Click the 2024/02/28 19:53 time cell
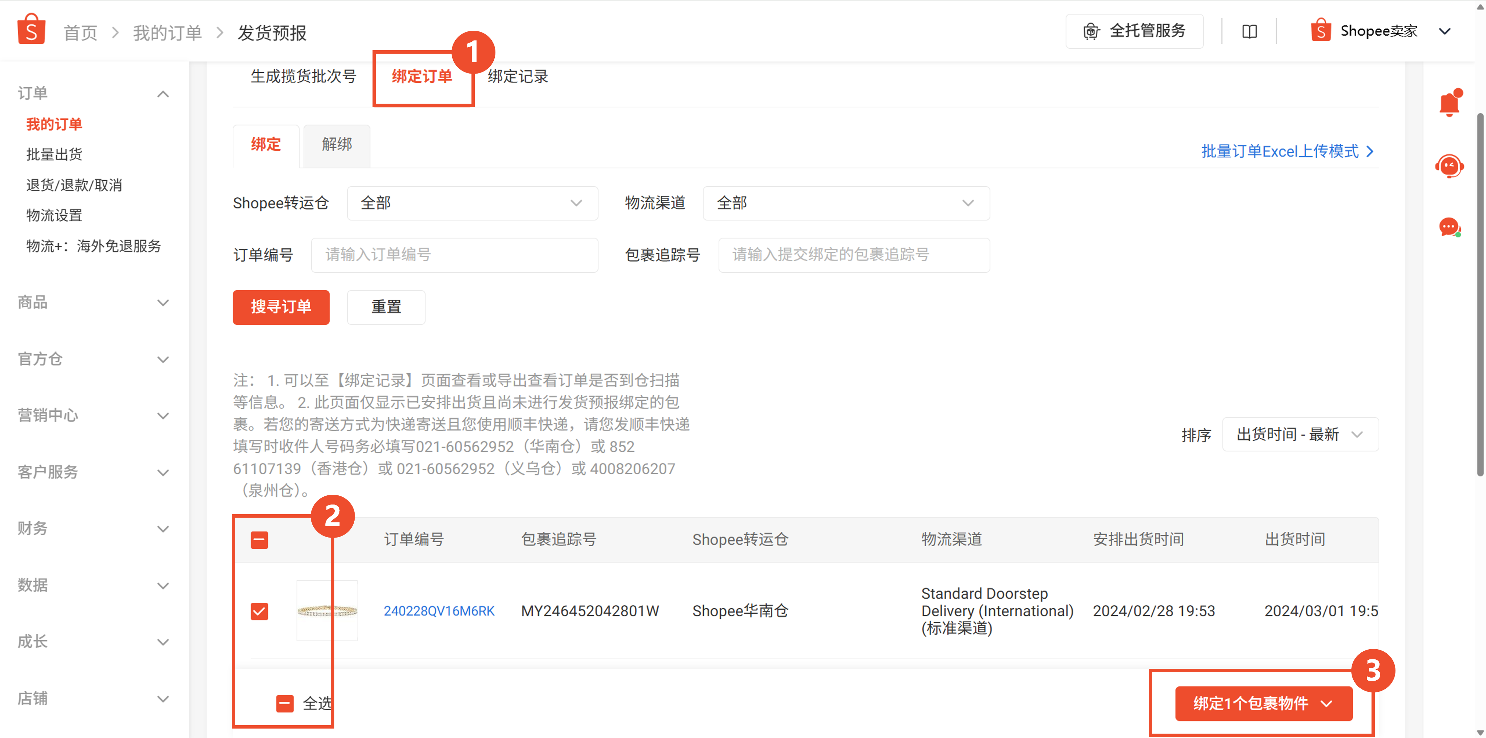Image resolution: width=1486 pixels, height=738 pixels. (1154, 611)
